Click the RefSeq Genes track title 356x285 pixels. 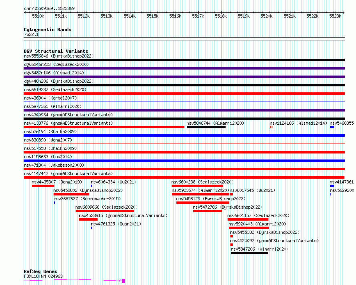point(40,272)
